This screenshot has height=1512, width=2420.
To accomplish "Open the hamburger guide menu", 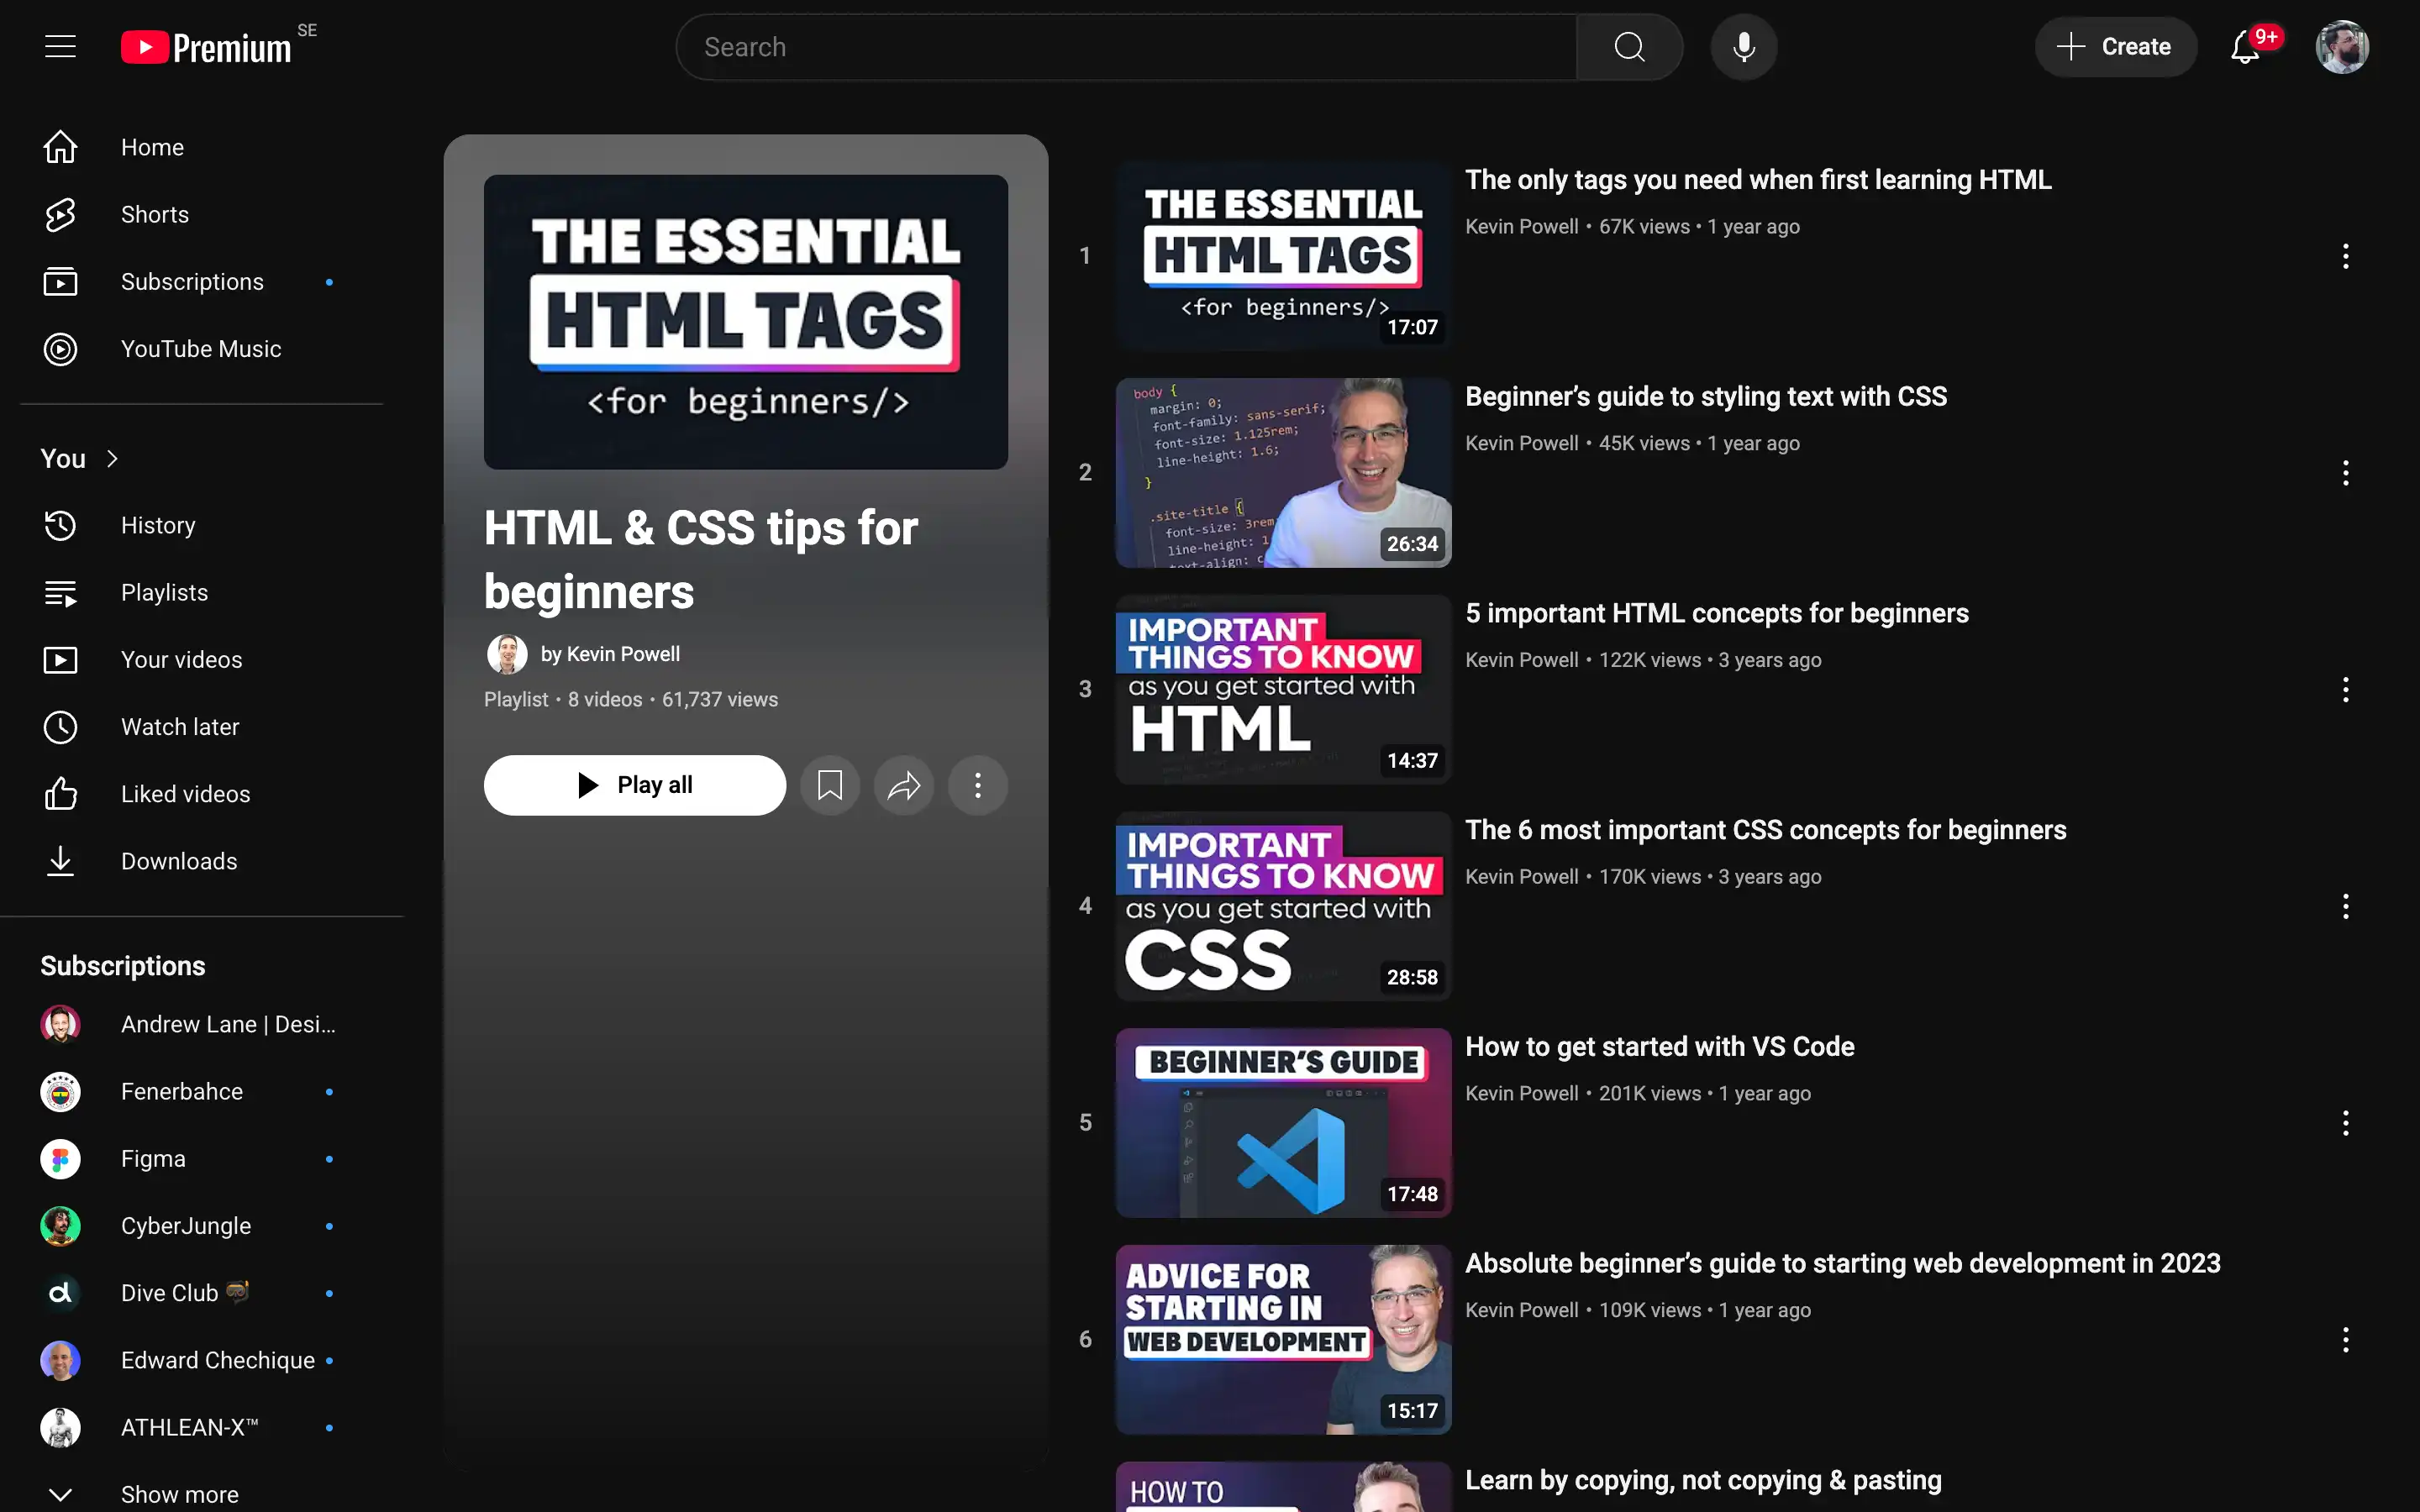I will point(60,46).
